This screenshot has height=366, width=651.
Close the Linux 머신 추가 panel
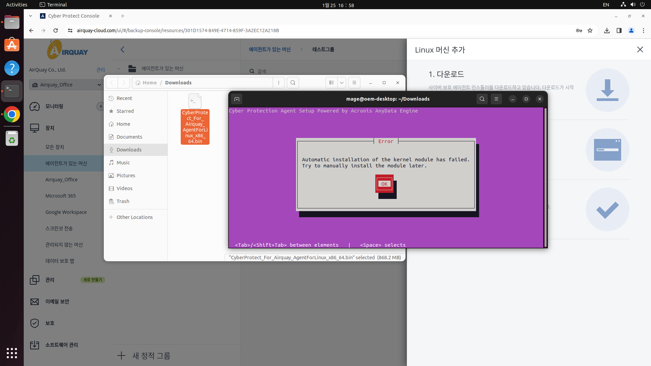tap(640, 49)
